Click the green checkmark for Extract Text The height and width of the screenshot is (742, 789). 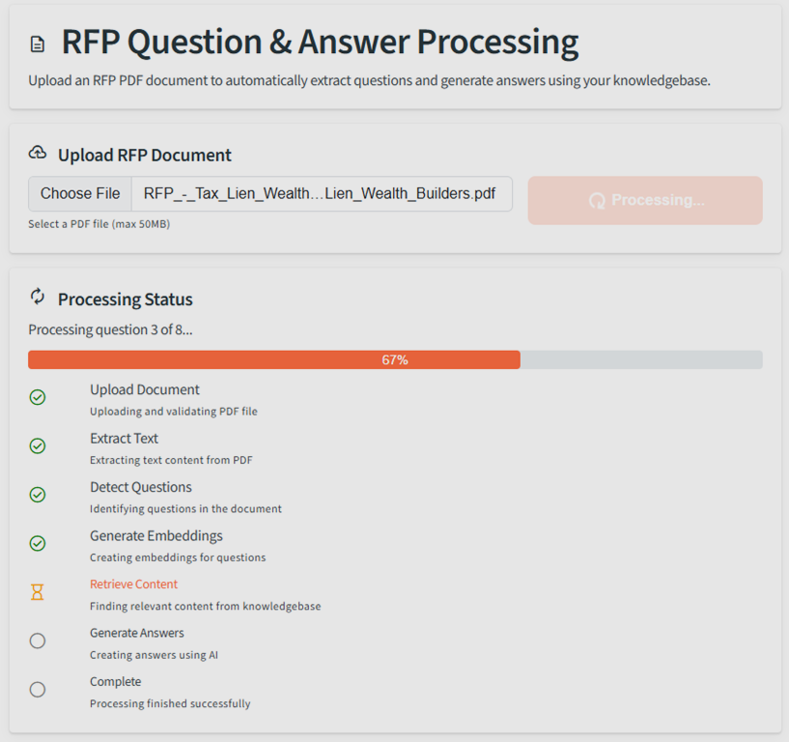[38, 446]
